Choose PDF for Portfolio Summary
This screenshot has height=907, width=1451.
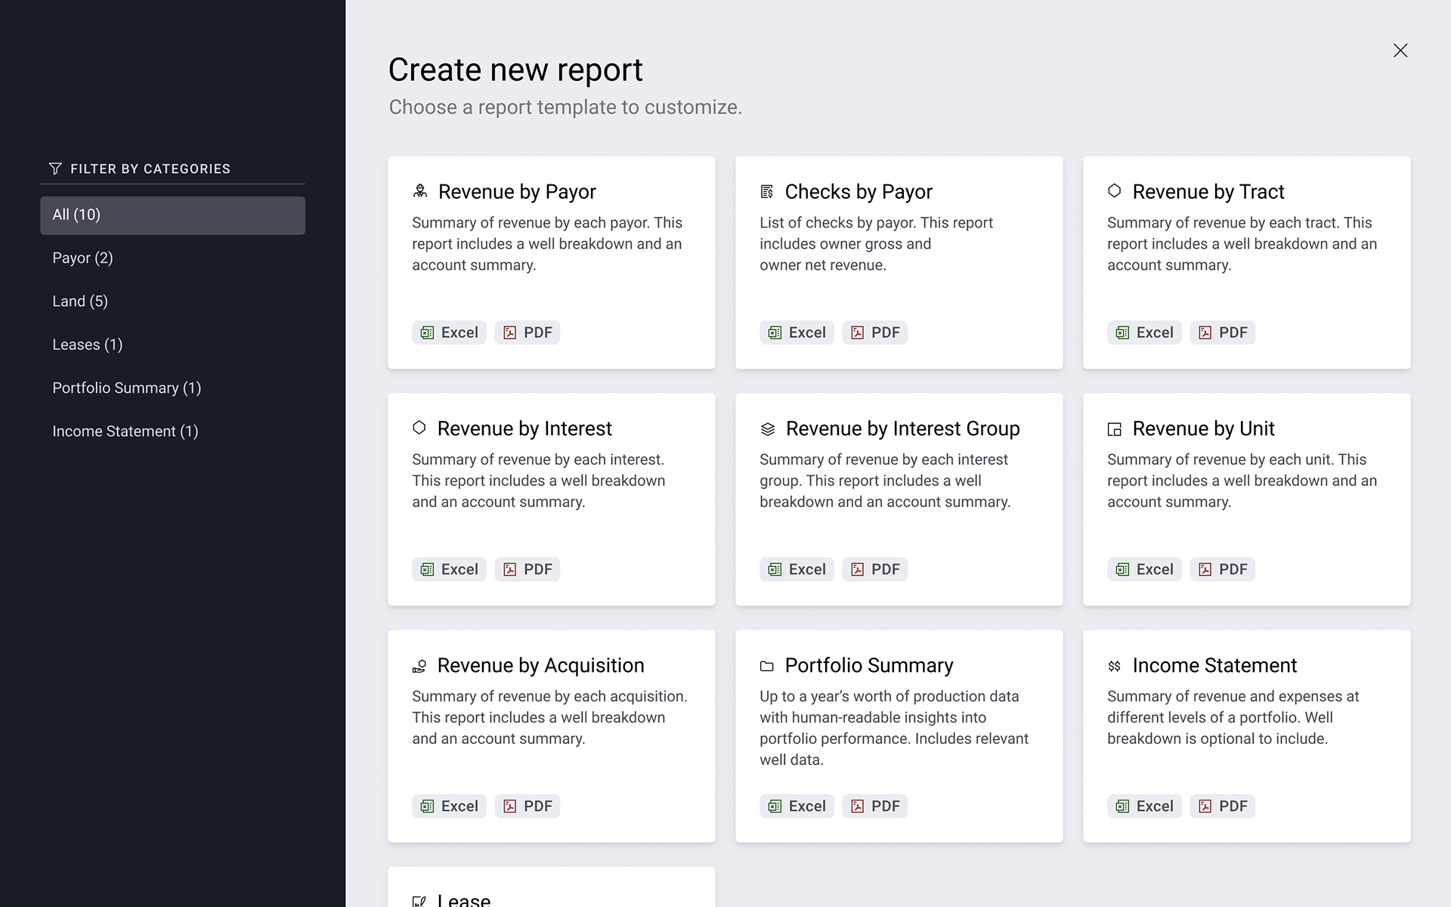pyautogui.click(x=875, y=806)
